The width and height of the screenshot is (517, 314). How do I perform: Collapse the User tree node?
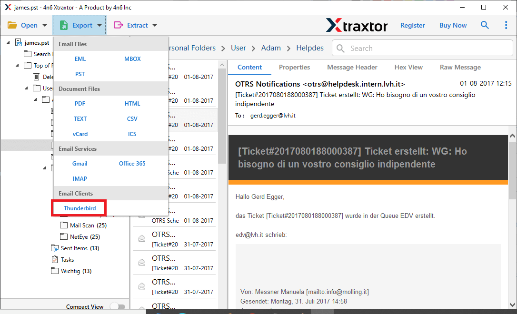point(26,88)
